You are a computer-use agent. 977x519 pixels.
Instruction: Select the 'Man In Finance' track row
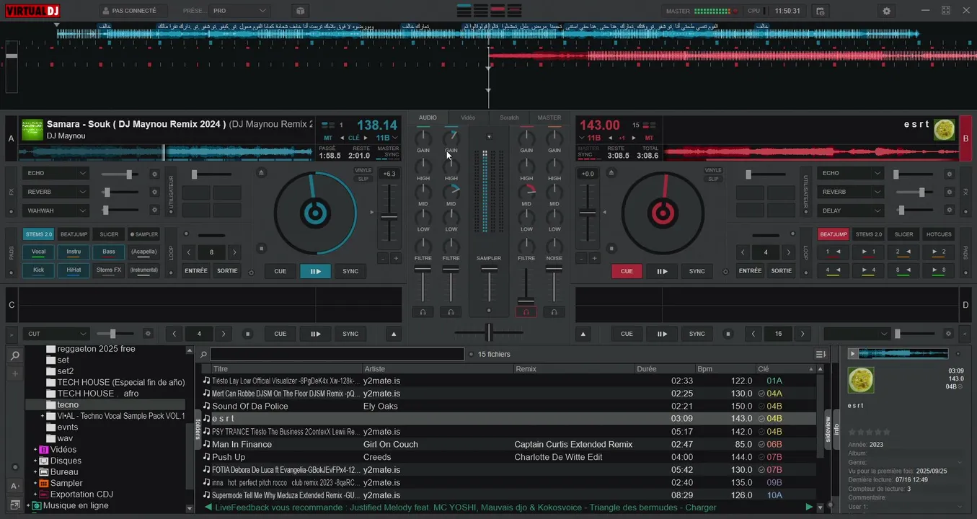(x=508, y=444)
